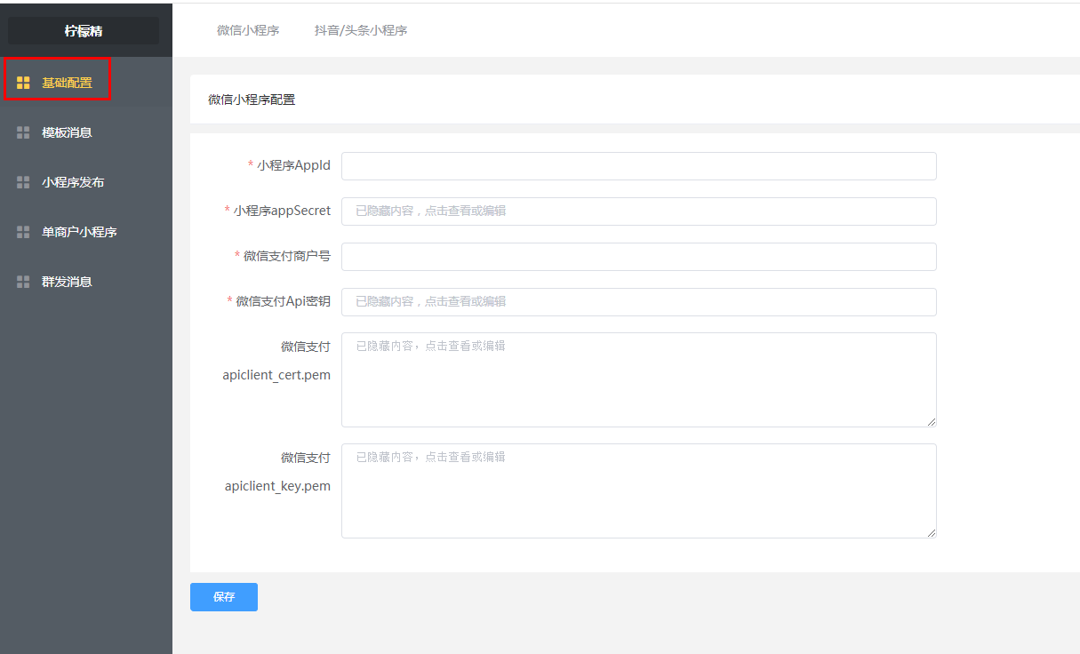The image size is (1080, 654).
Task: Click the apiclient_key.pem label text
Action: coord(277,486)
